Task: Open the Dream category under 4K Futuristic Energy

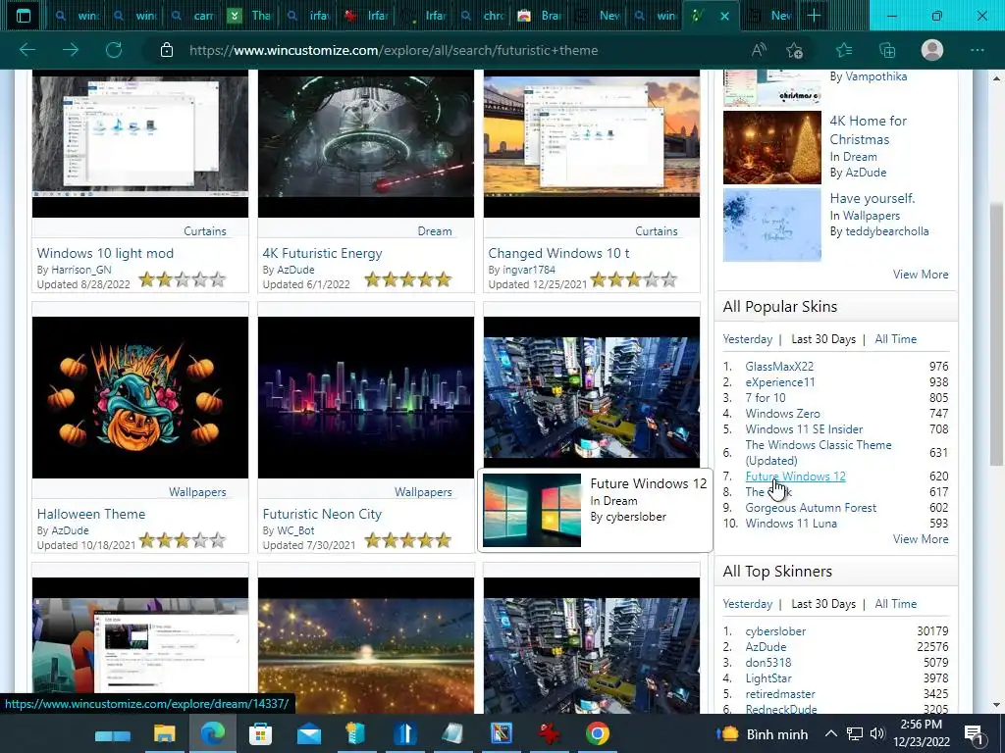Action: pyautogui.click(x=435, y=231)
